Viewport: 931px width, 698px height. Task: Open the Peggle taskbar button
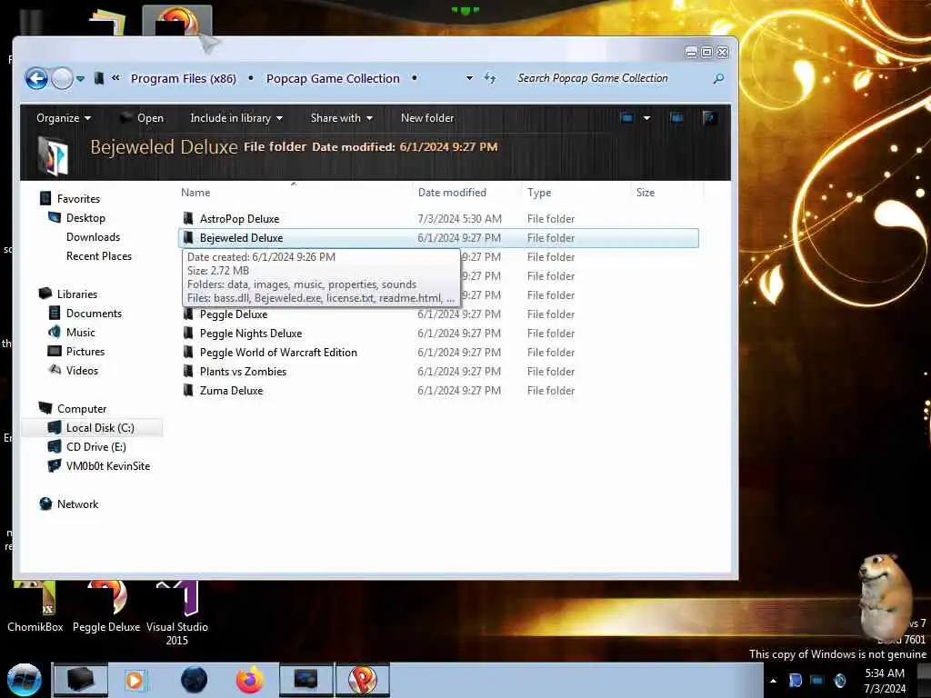click(x=362, y=680)
